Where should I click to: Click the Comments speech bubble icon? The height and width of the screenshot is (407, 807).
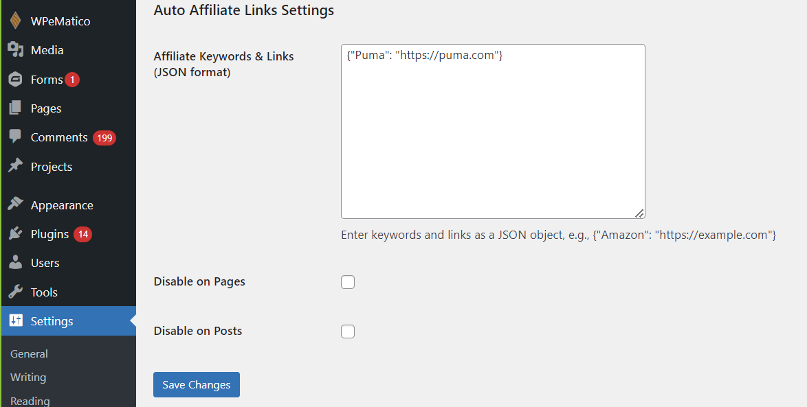15,137
